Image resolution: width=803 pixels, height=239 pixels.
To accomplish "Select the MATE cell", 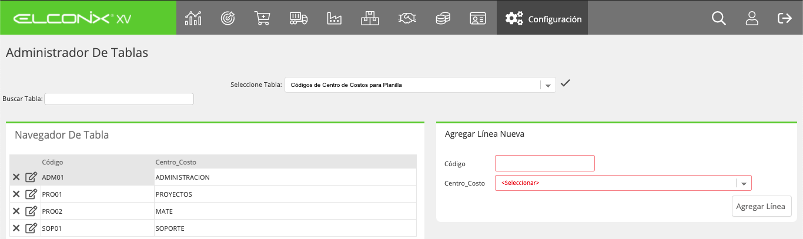I will [x=285, y=211].
